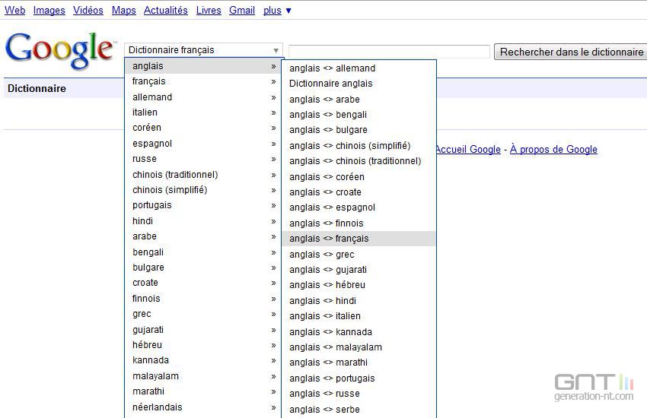Select anglais <> français in submenu
The height and width of the screenshot is (418, 647).
[x=329, y=239]
